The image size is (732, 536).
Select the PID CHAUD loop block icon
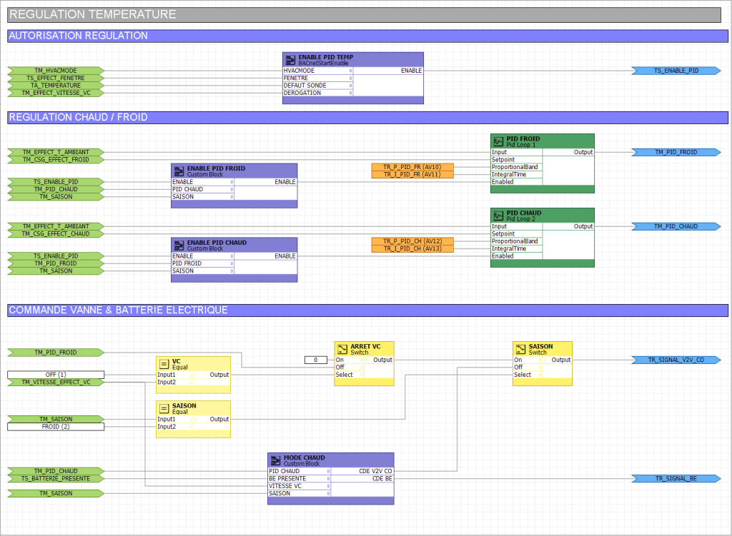click(498, 216)
